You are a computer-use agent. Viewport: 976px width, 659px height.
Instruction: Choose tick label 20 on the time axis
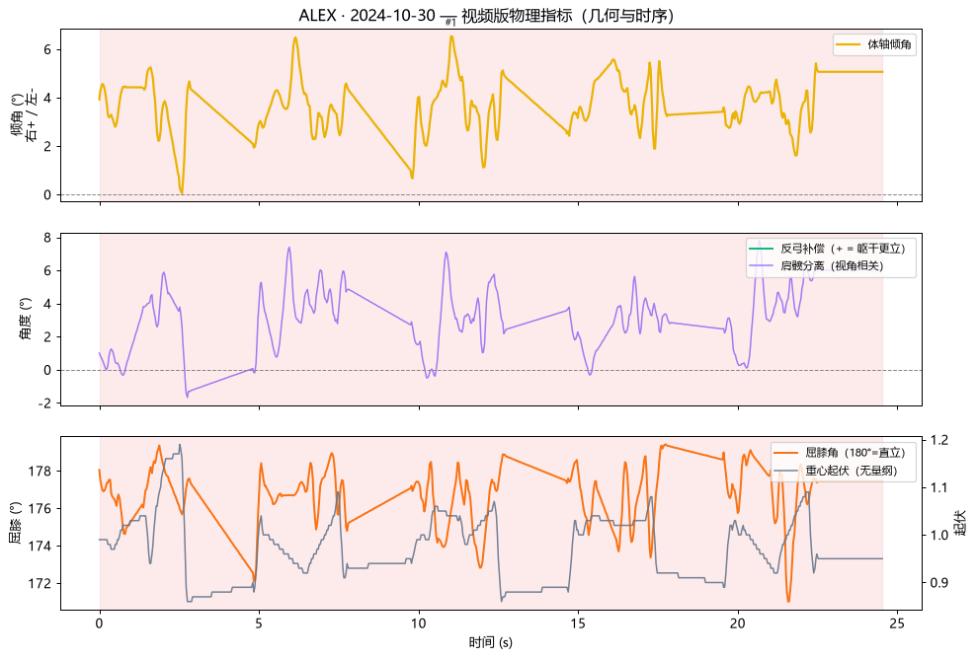coord(738,622)
